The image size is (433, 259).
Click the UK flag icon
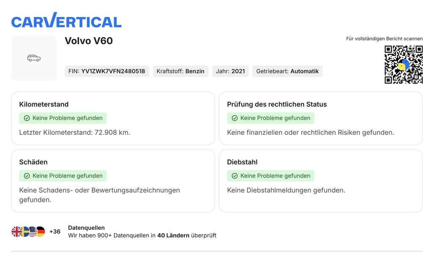click(16, 232)
